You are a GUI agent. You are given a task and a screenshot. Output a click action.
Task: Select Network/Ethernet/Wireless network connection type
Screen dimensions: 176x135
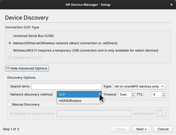10,43
